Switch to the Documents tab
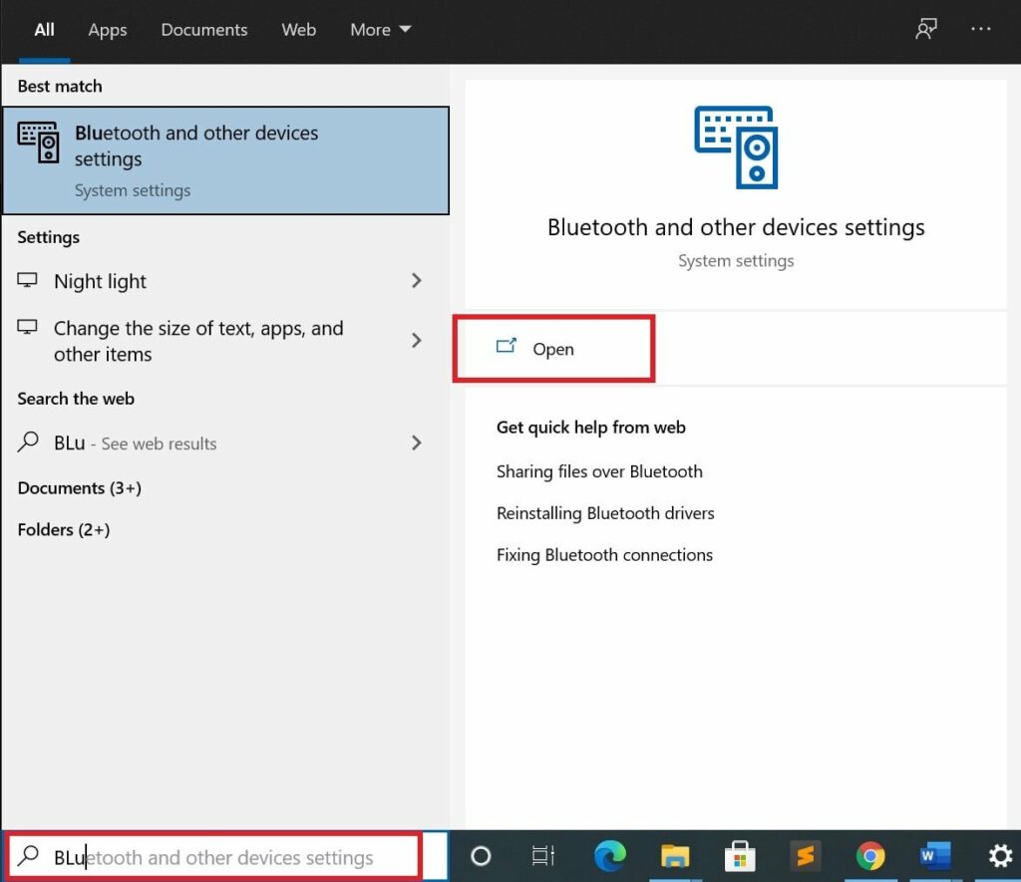 point(204,30)
